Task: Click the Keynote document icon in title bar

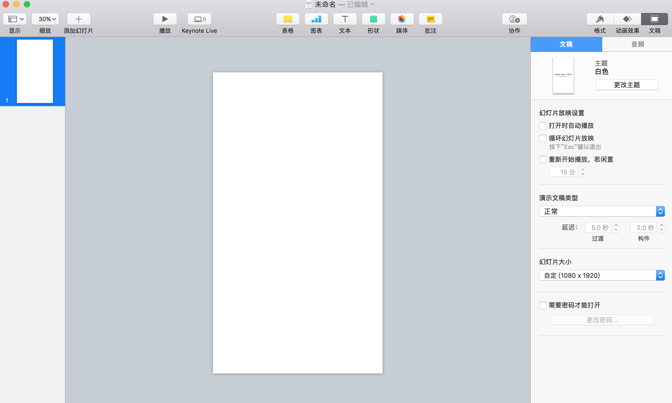Action: pyautogui.click(x=308, y=4)
